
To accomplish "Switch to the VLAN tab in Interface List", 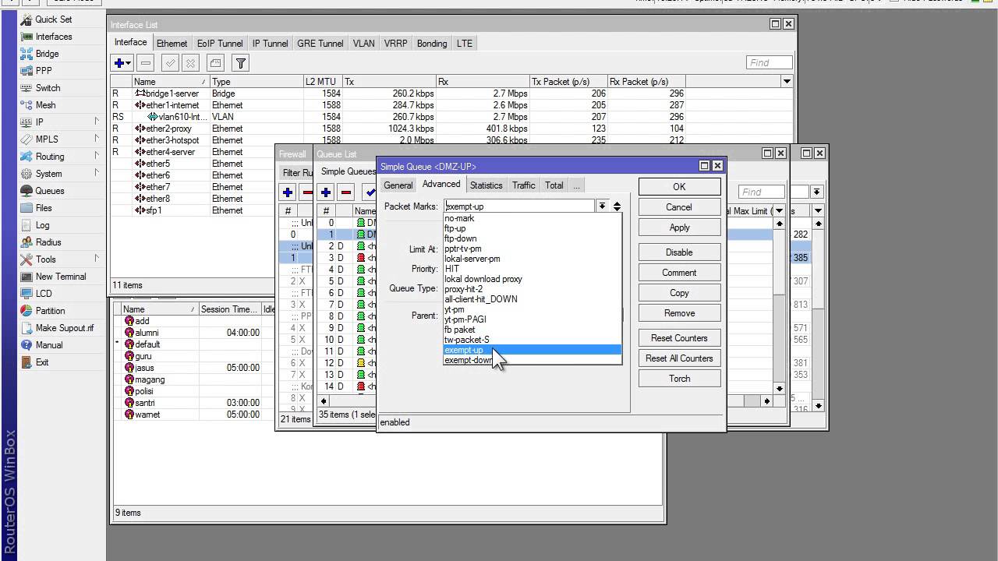I will (x=363, y=44).
